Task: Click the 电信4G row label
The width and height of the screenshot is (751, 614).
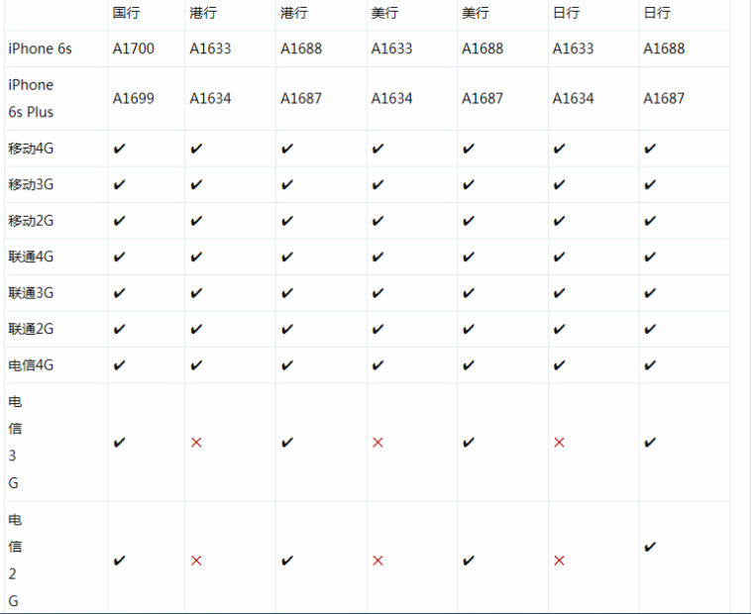Action: [31, 365]
